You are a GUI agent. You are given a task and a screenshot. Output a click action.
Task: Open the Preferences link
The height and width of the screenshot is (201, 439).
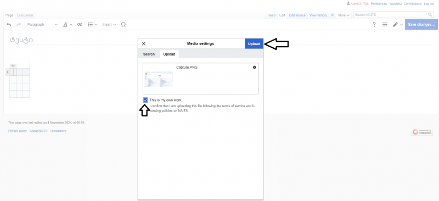(379, 4)
